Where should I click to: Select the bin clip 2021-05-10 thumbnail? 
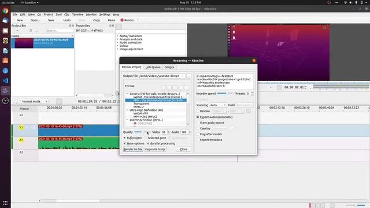pyautogui.click(x=24, y=43)
